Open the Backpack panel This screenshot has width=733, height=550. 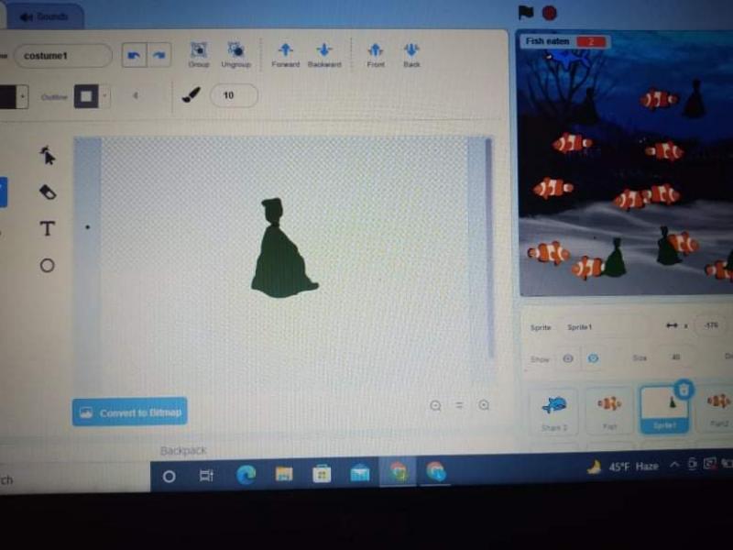(183, 450)
